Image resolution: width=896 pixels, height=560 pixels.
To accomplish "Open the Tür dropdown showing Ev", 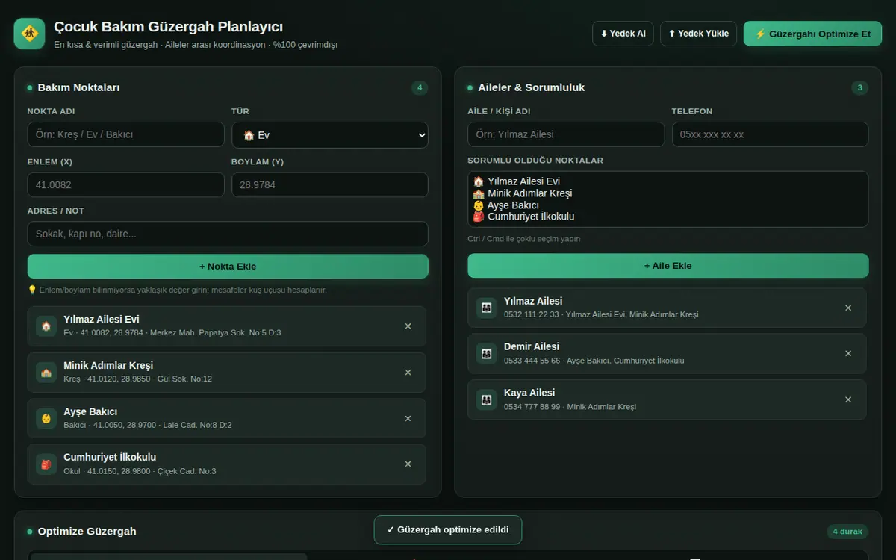I will click(x=330, y=134).
